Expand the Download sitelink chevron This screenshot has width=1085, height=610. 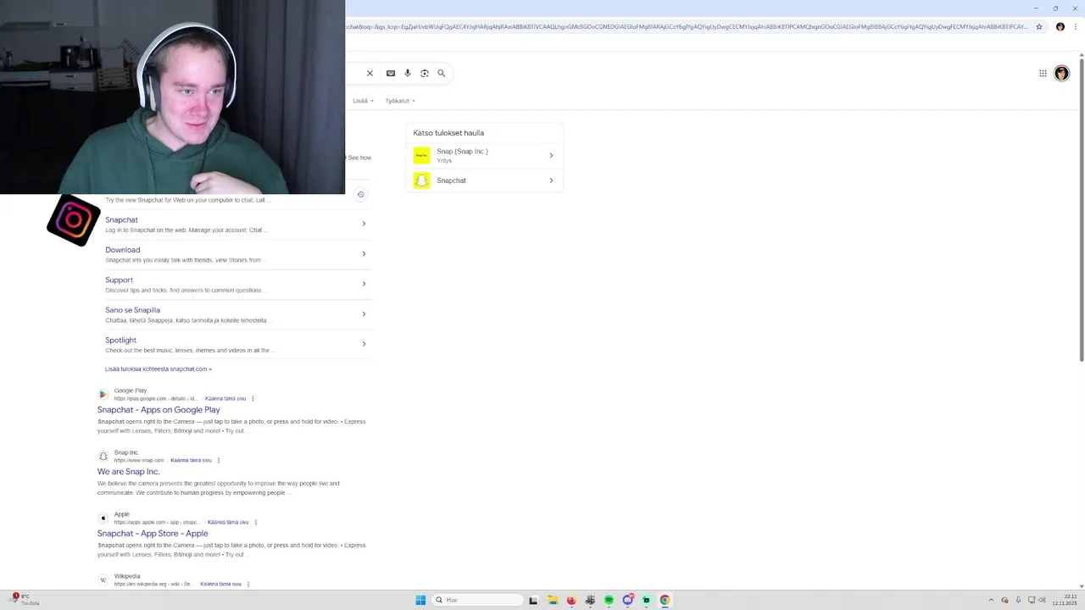pos(364,253)
